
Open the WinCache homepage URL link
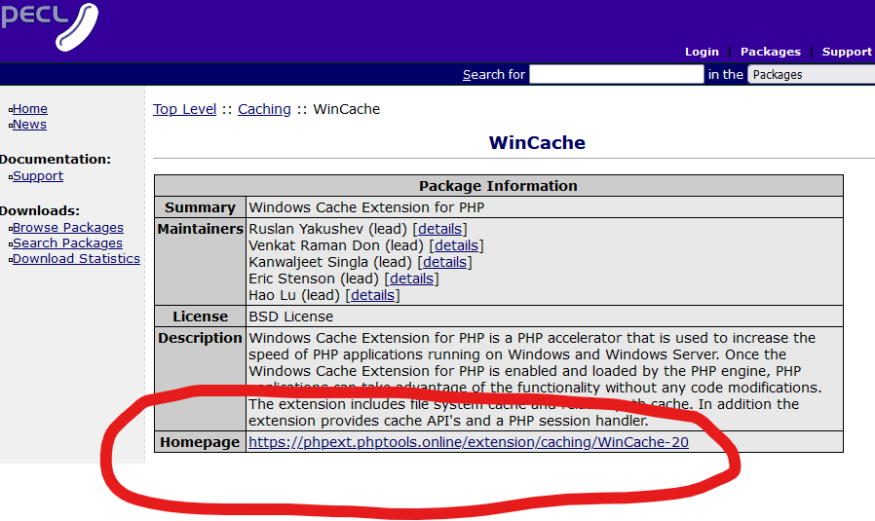(469, 442)
